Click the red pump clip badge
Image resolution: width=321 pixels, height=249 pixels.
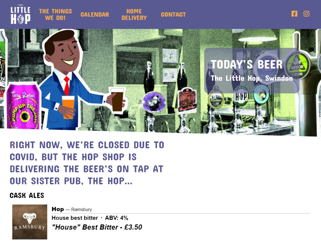[x=187, y=100]
